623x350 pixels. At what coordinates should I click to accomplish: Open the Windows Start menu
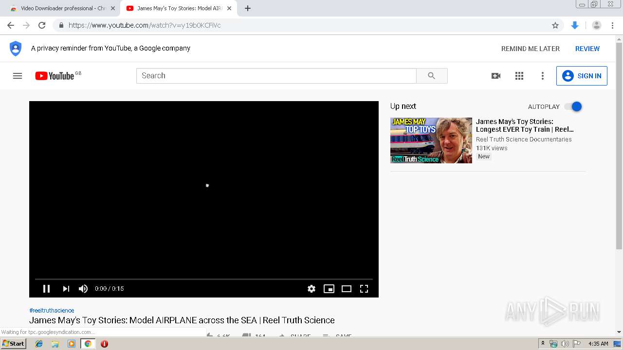[x=14, y=344]
